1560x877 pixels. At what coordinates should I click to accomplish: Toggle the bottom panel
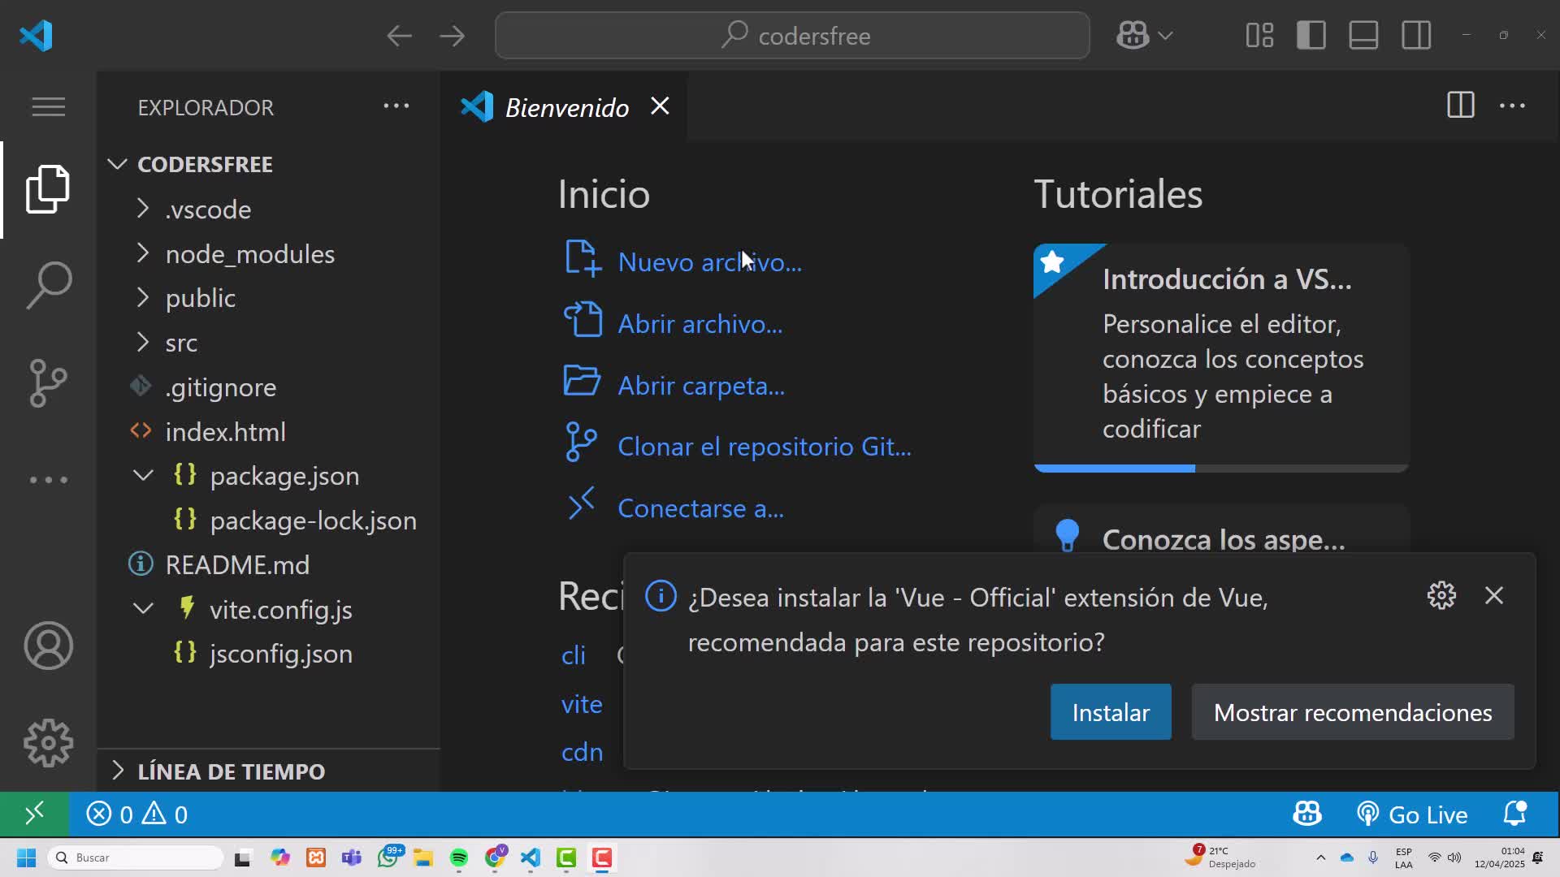tap(1363, 36)
